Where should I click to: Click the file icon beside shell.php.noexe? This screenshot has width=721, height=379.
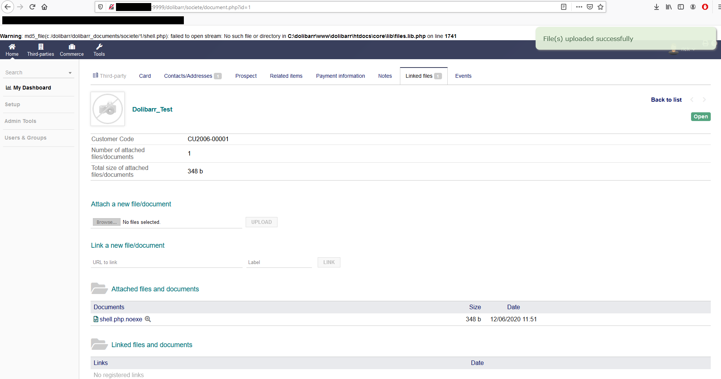pos(96,319)
